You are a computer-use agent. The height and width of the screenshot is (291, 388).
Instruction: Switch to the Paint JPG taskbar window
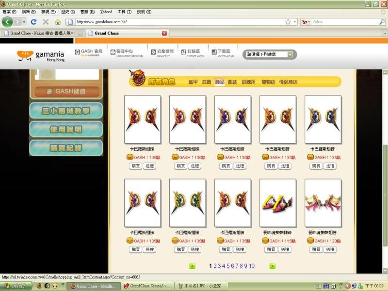coord(200,286)
